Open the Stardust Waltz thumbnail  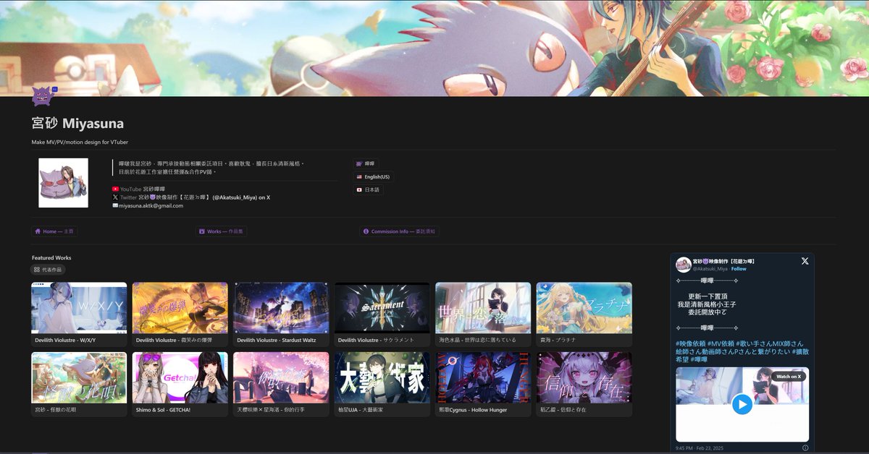281,308
